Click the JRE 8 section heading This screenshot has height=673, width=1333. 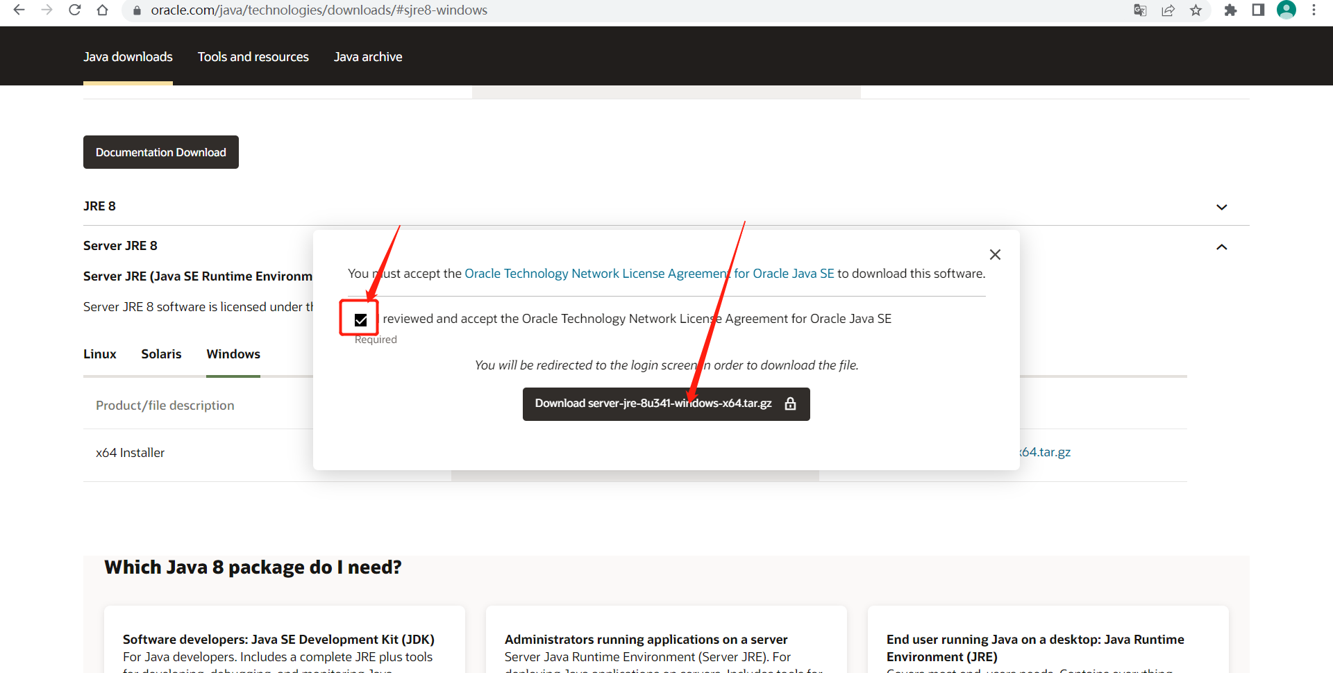(99, 206)
